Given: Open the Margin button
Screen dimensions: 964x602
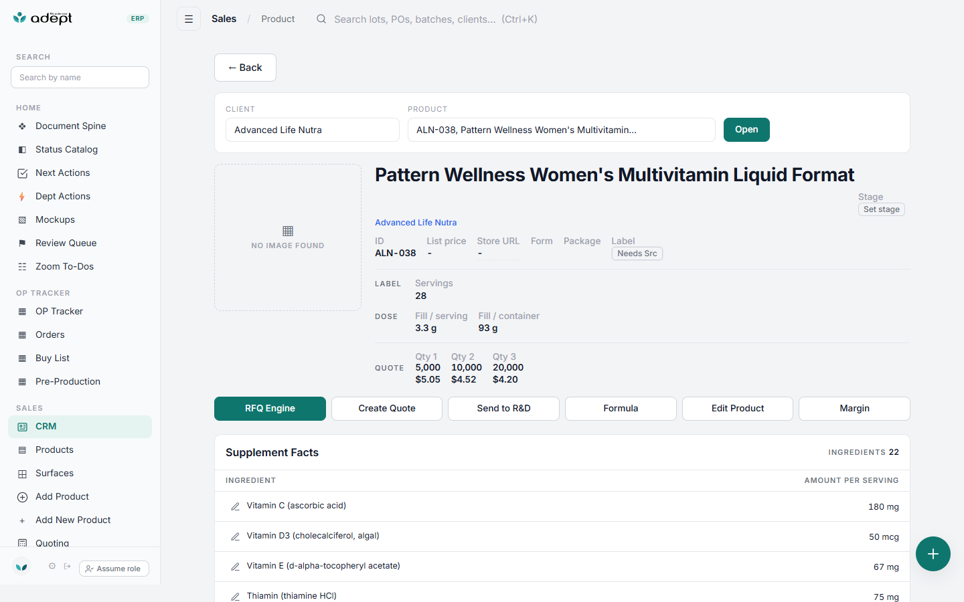Looking at the screenshot, I should click(854, 409).
